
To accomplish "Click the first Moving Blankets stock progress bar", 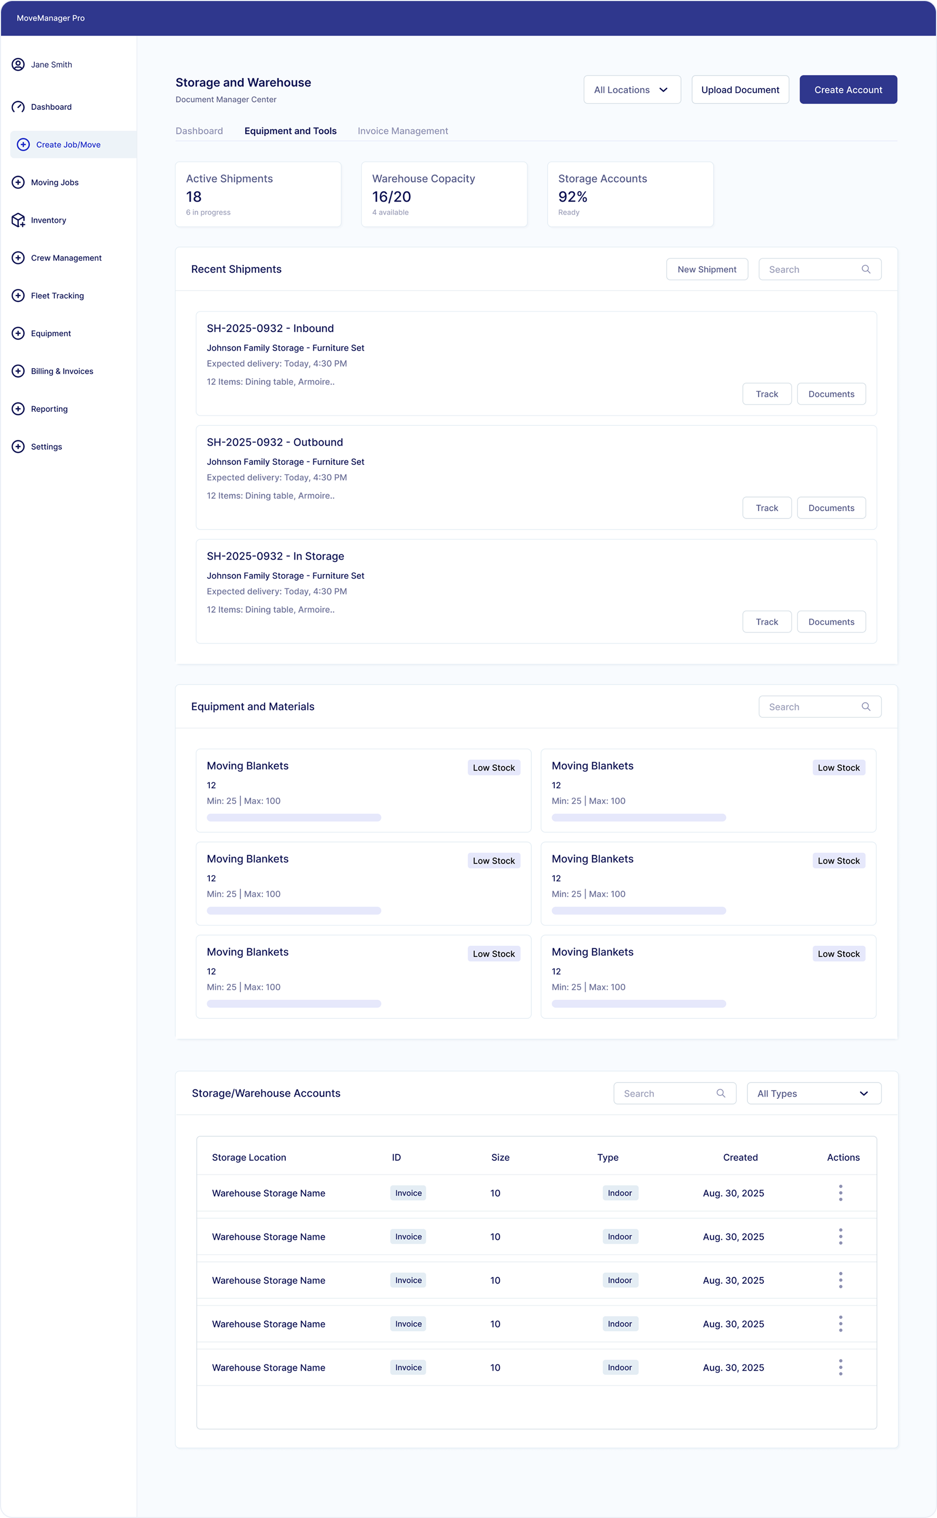I will click(294, 818).
